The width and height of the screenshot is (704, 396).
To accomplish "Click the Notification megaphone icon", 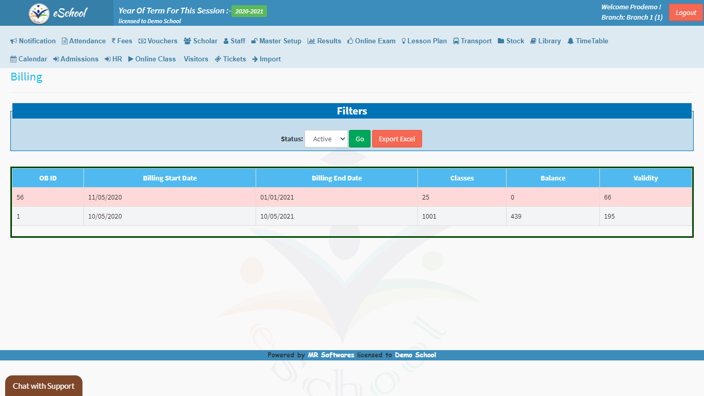I will click(x=14, y=41).
